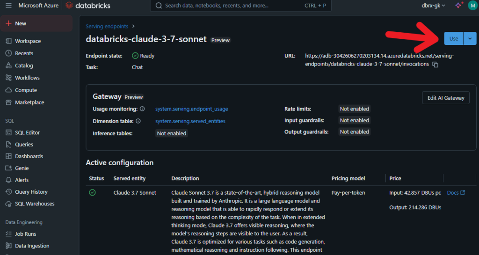Expand the Use button dropdown arrow
Image resolution: width=479 pixels, height=255 pixels.
pos(470,38)
